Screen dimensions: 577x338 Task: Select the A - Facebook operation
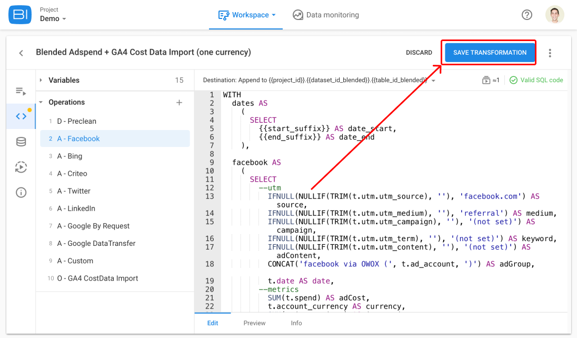(115, 138)
